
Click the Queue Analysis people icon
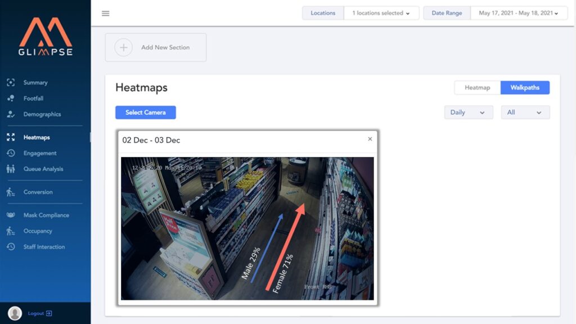pyautogui.click(x=11, y=169)
